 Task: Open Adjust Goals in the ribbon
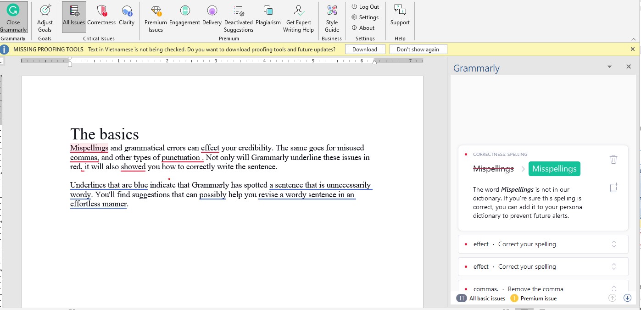tap(45, 17)
